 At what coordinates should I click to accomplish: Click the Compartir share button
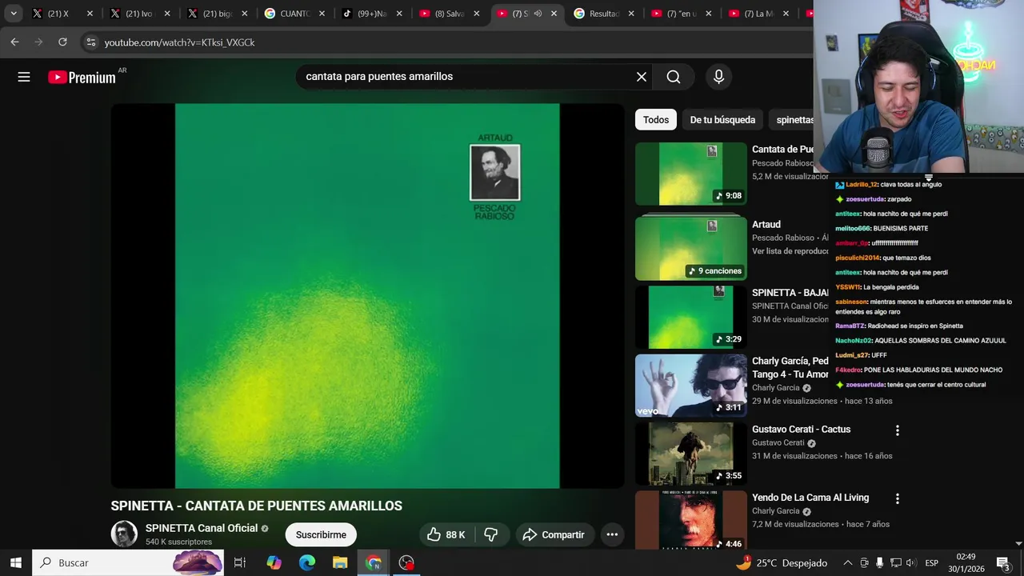pyautogui.click(x=554, y=534)
